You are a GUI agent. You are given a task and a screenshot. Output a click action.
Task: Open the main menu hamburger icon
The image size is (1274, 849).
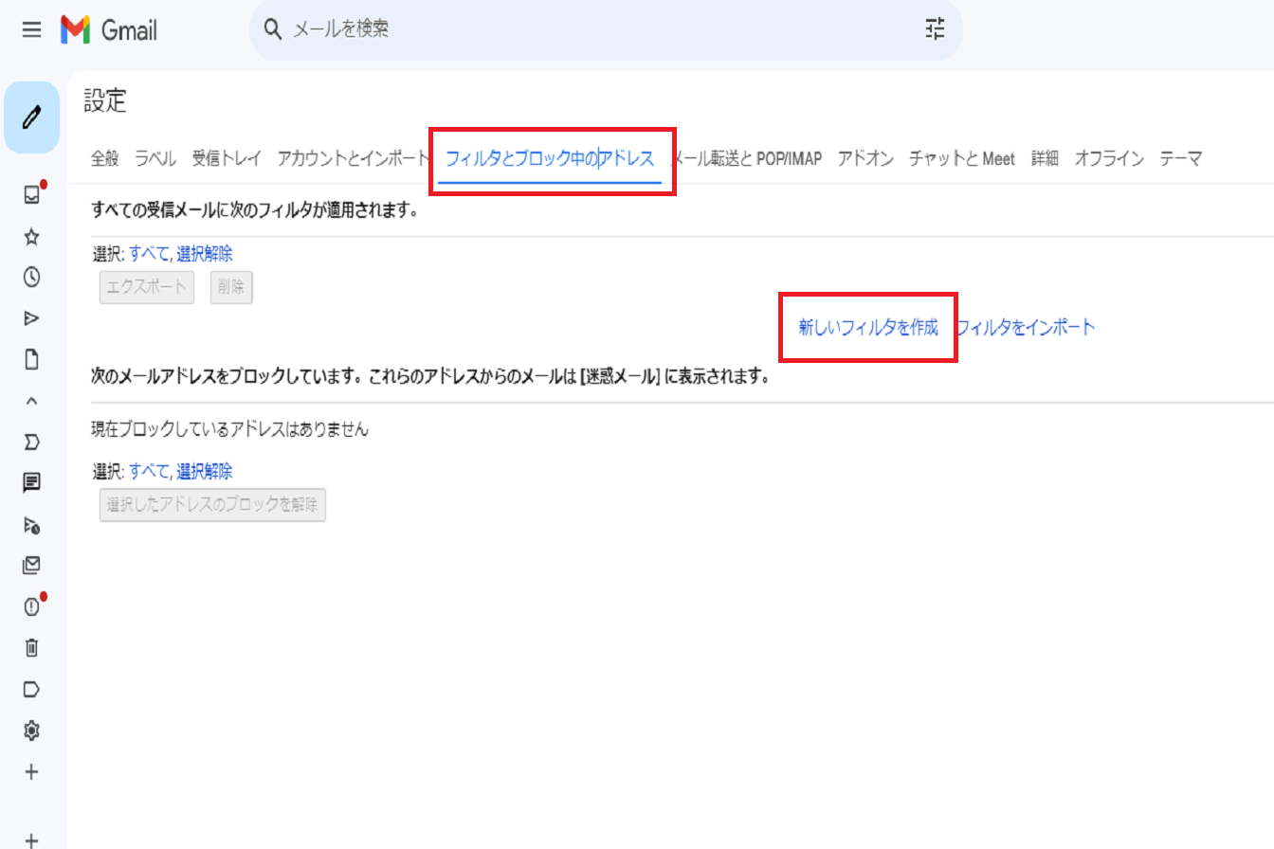(31, 29)
